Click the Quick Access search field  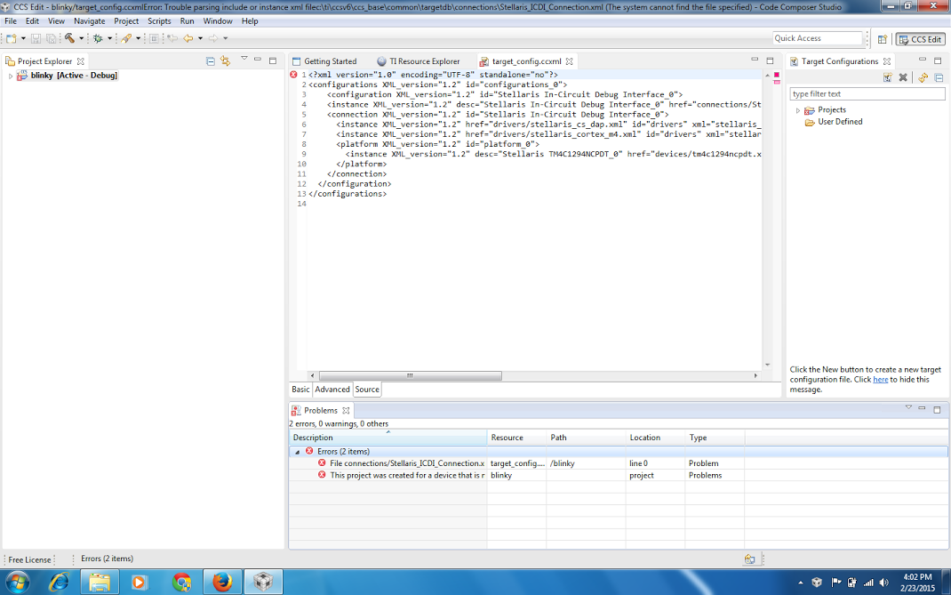tap(817, 38)
